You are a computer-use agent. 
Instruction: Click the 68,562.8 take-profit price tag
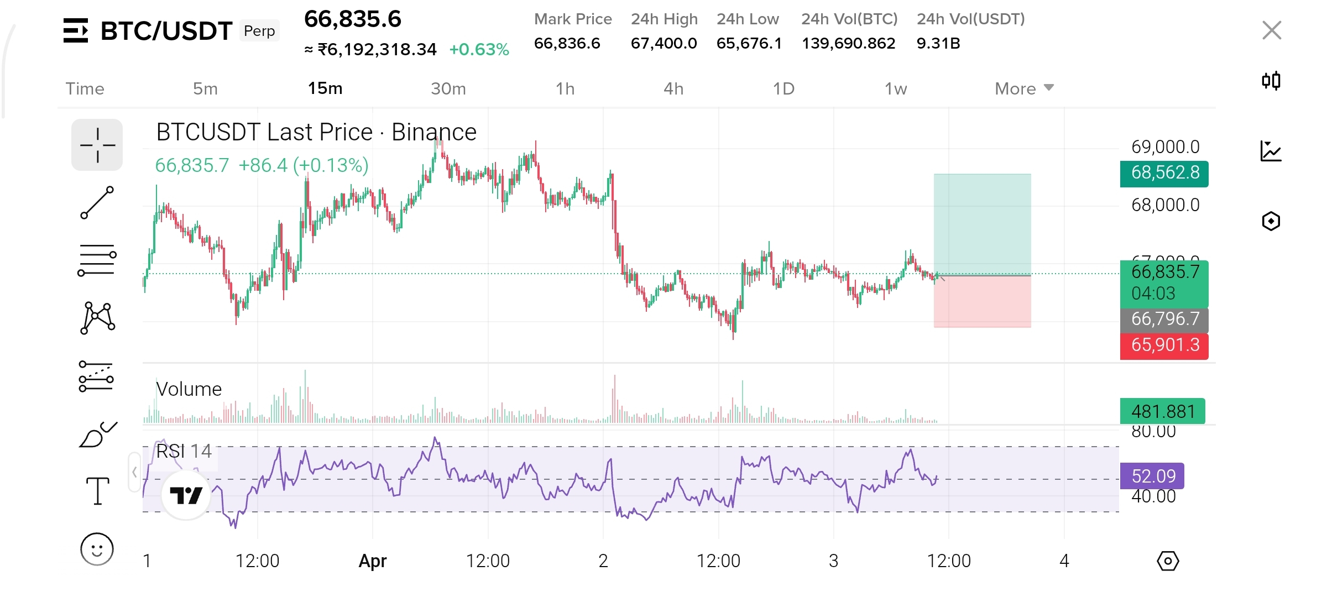coord(1164,173)
